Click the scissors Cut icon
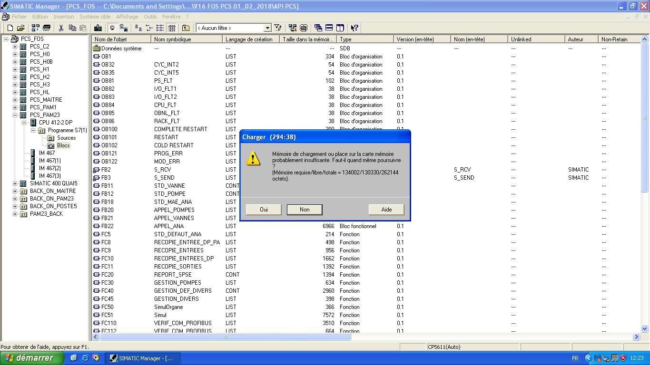 pyautogui.click(x=61, y=28)
